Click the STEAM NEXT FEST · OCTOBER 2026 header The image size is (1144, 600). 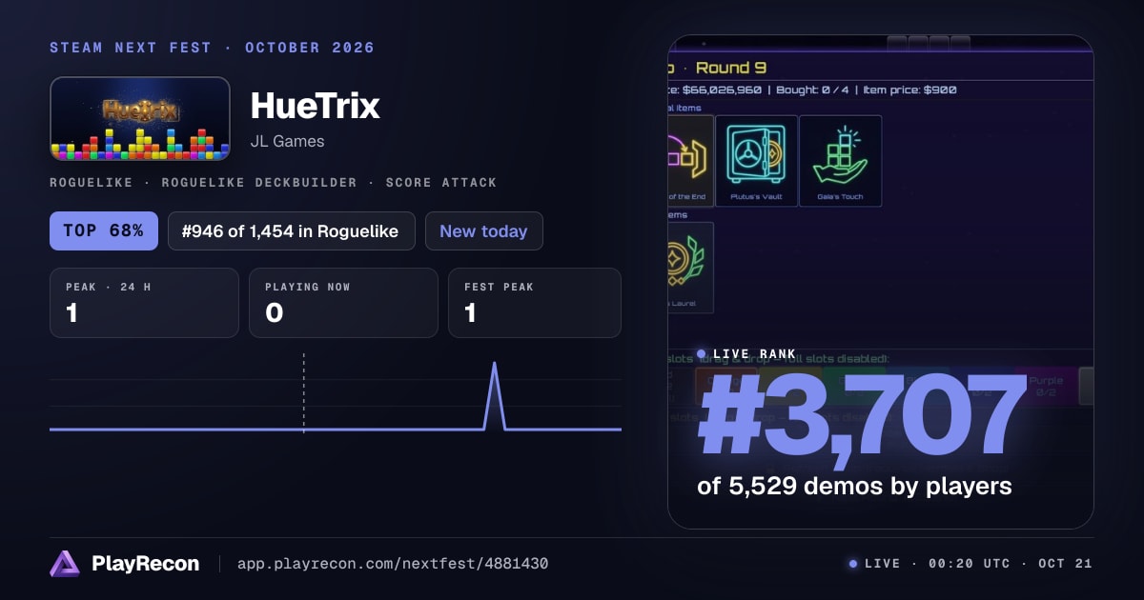pyautogui.click(x=212, y=48)
